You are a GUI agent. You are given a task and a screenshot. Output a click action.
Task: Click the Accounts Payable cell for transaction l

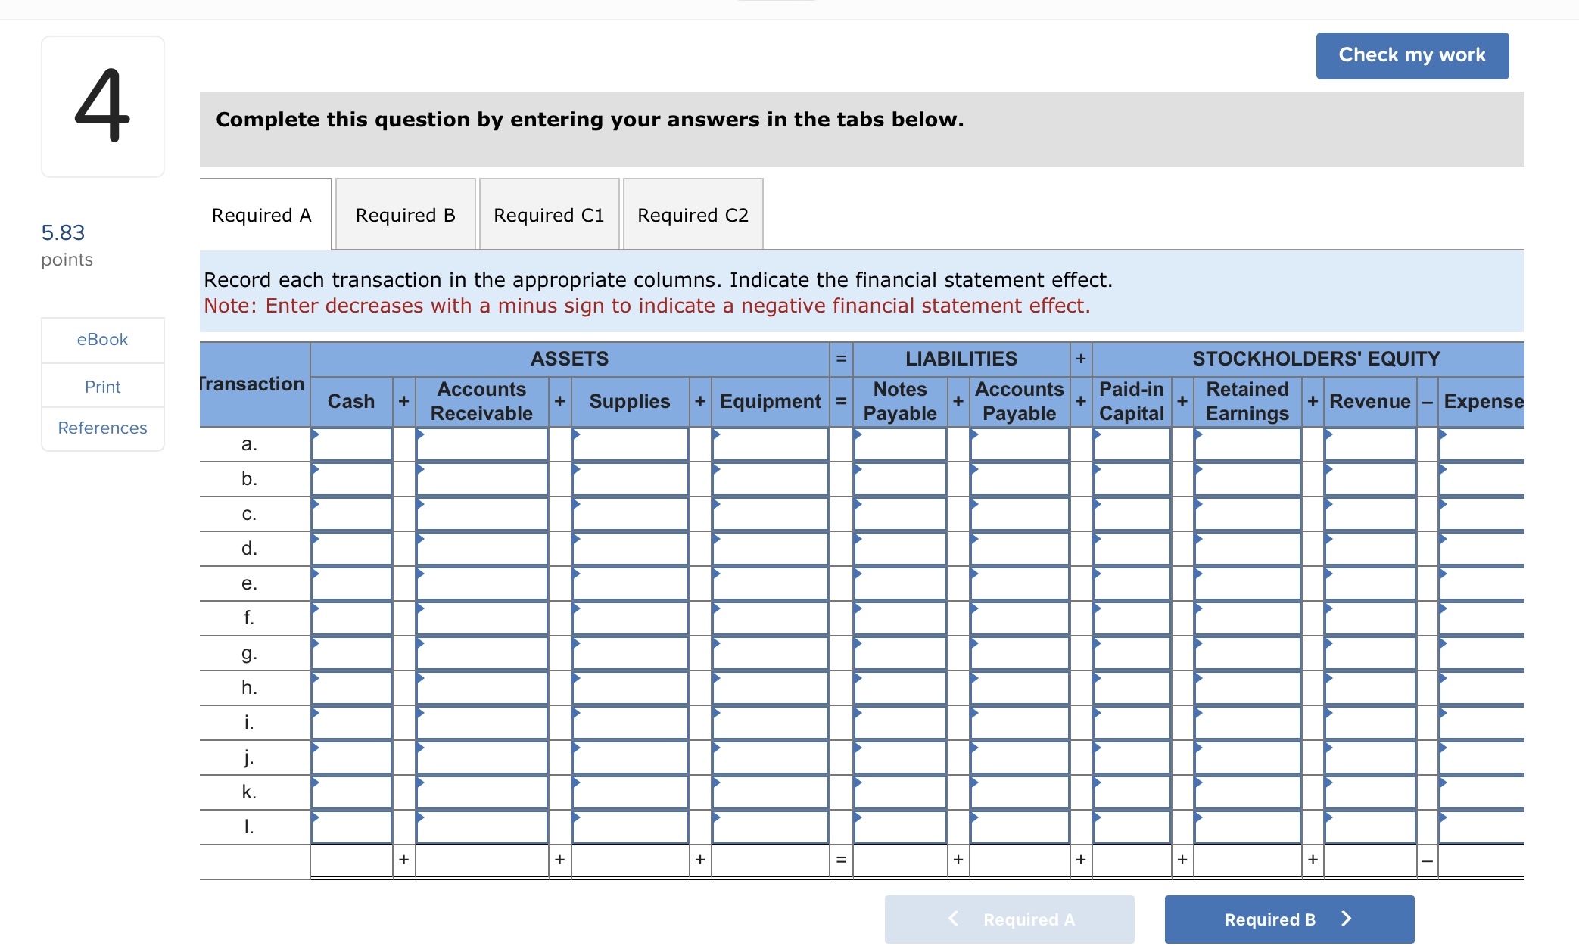(x=1020, y=826)
